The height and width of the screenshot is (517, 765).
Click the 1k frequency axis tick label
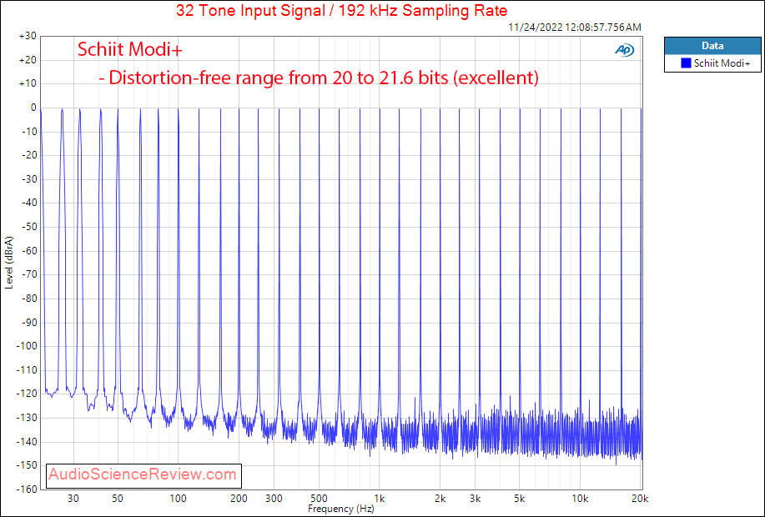click(x=379, y=499)
